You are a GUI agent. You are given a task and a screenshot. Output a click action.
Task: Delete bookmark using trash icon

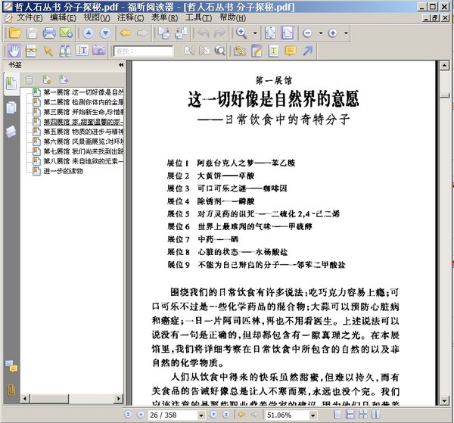(x=29, y=79)
